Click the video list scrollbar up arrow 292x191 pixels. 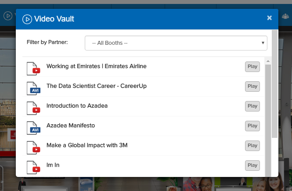pyautogui.click(x=267, y=61)
